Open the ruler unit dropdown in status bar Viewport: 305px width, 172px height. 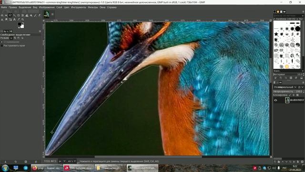pos(62,161)
